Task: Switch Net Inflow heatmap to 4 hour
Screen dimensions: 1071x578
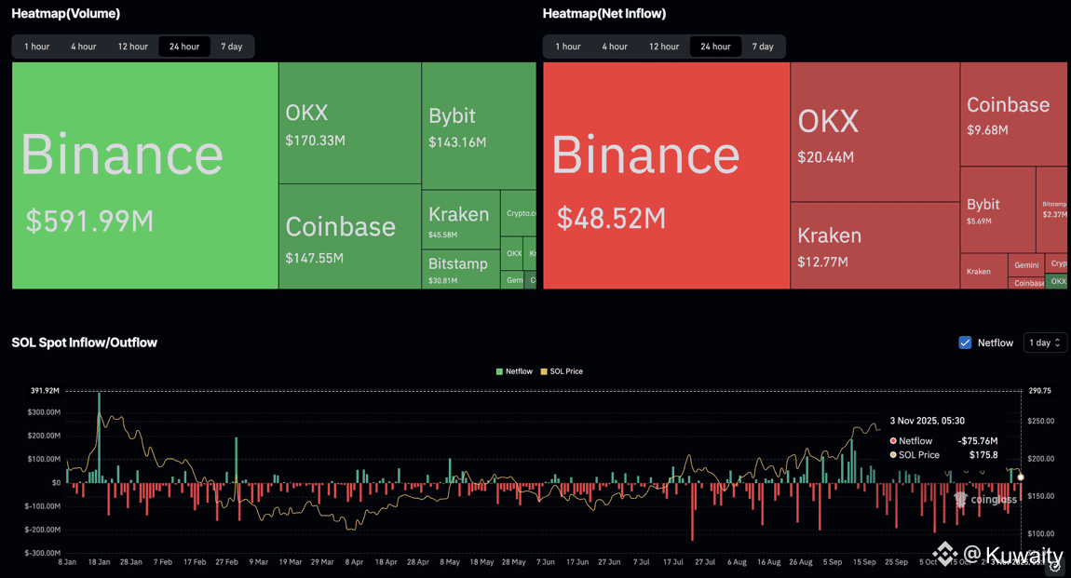Action: (615, 47)
